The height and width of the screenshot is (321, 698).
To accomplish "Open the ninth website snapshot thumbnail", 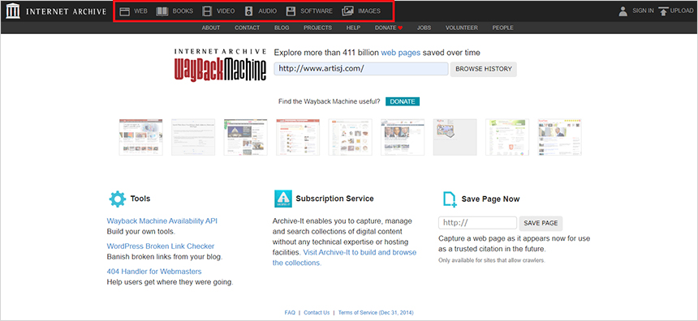I will pyautogui.click(x=559, y=137).
